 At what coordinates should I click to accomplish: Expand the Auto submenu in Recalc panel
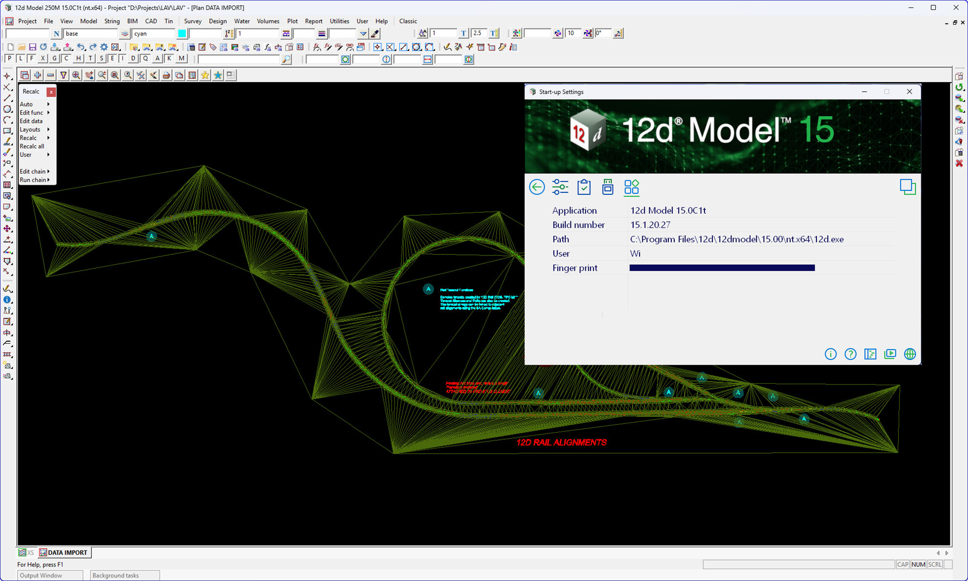tap(35, 104)
